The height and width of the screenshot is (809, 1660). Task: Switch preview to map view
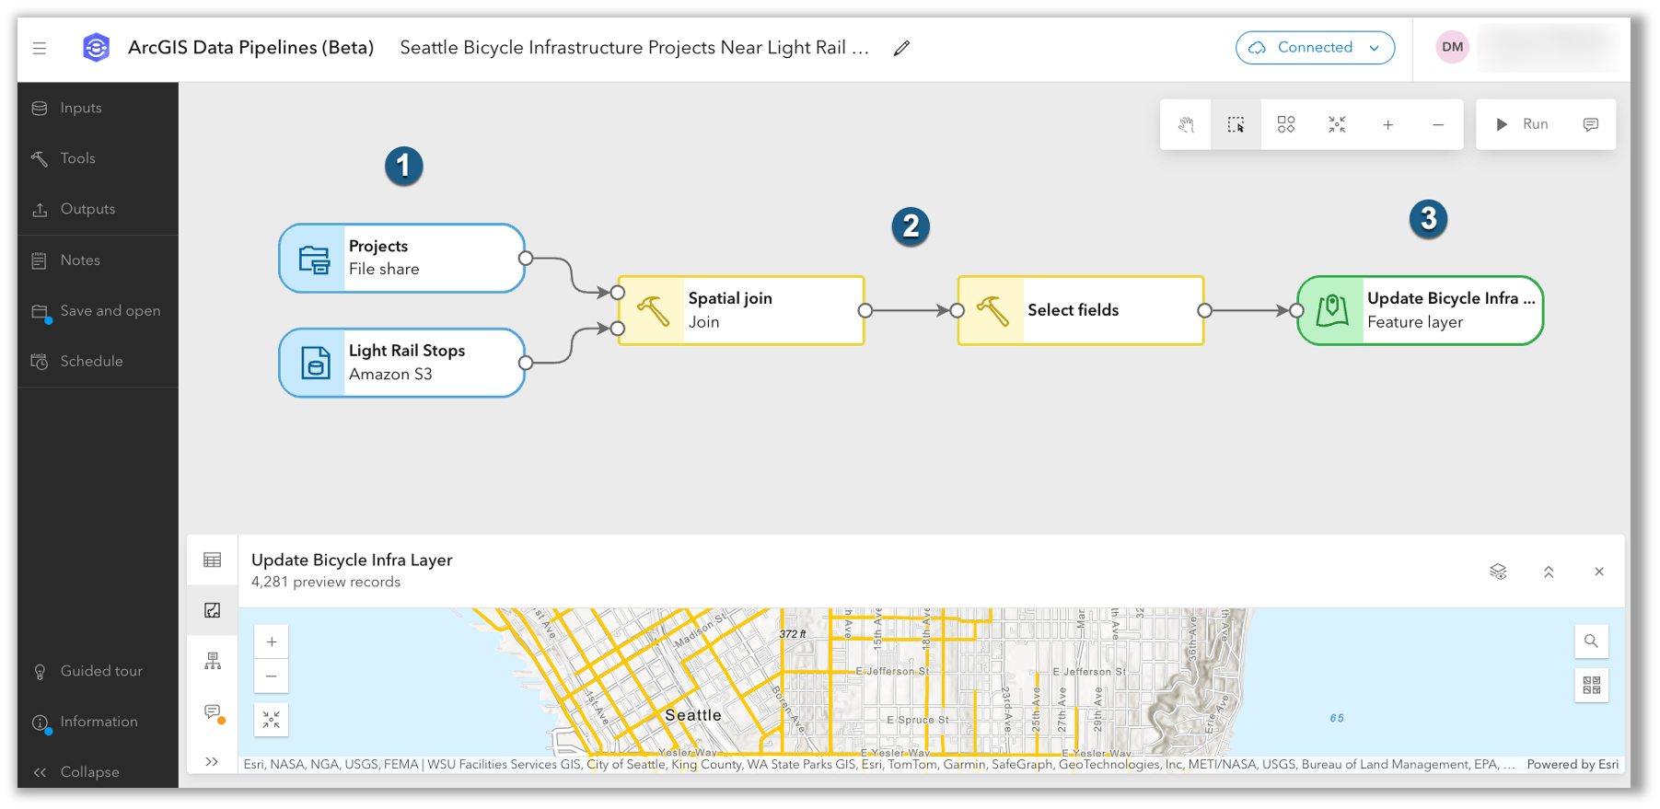pos(213,610)
